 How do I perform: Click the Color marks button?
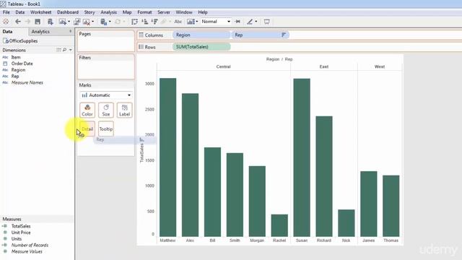coord(87,110)
